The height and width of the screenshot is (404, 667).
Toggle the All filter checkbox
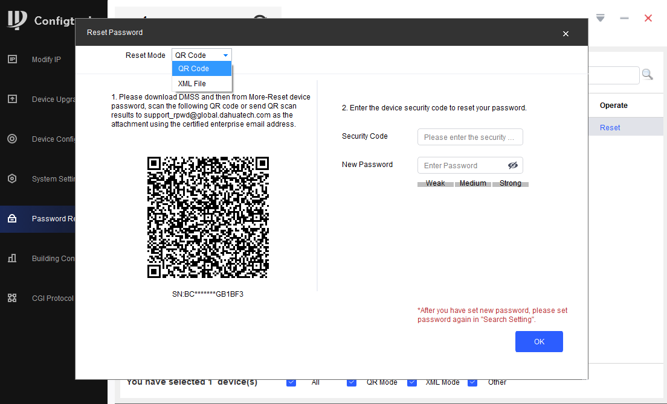291,382
